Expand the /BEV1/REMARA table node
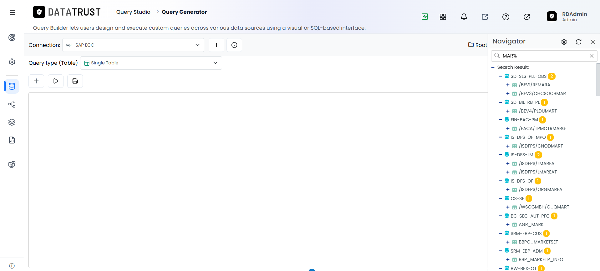This screenshot has width=600, height=271. pos(508,85)
